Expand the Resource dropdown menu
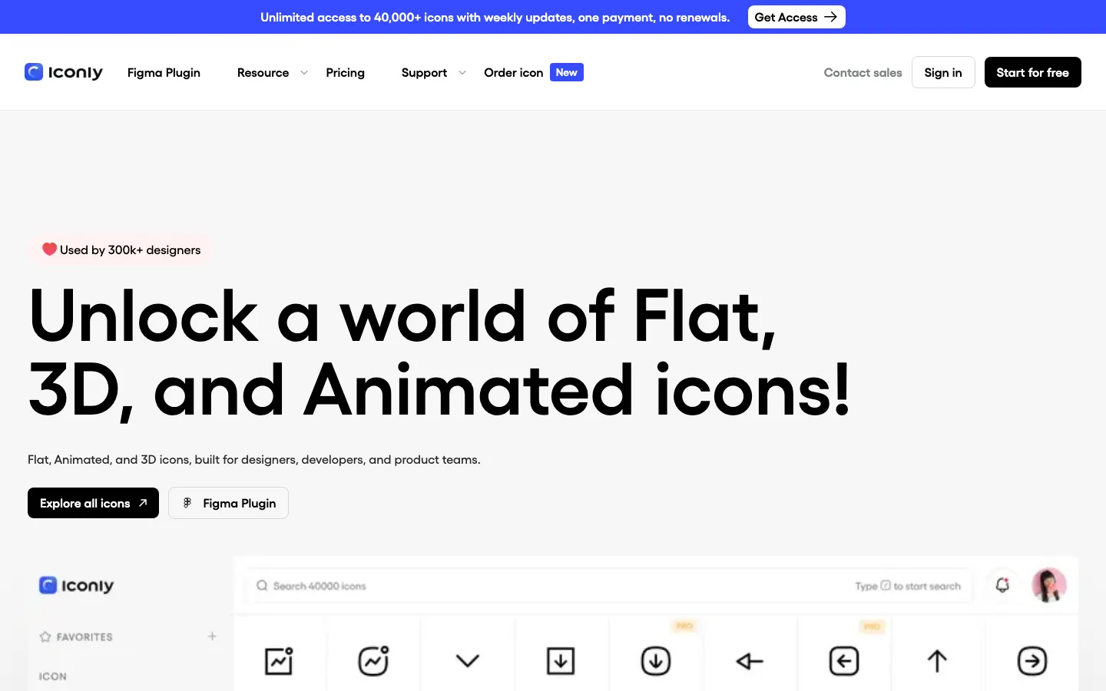 (272, 72)
